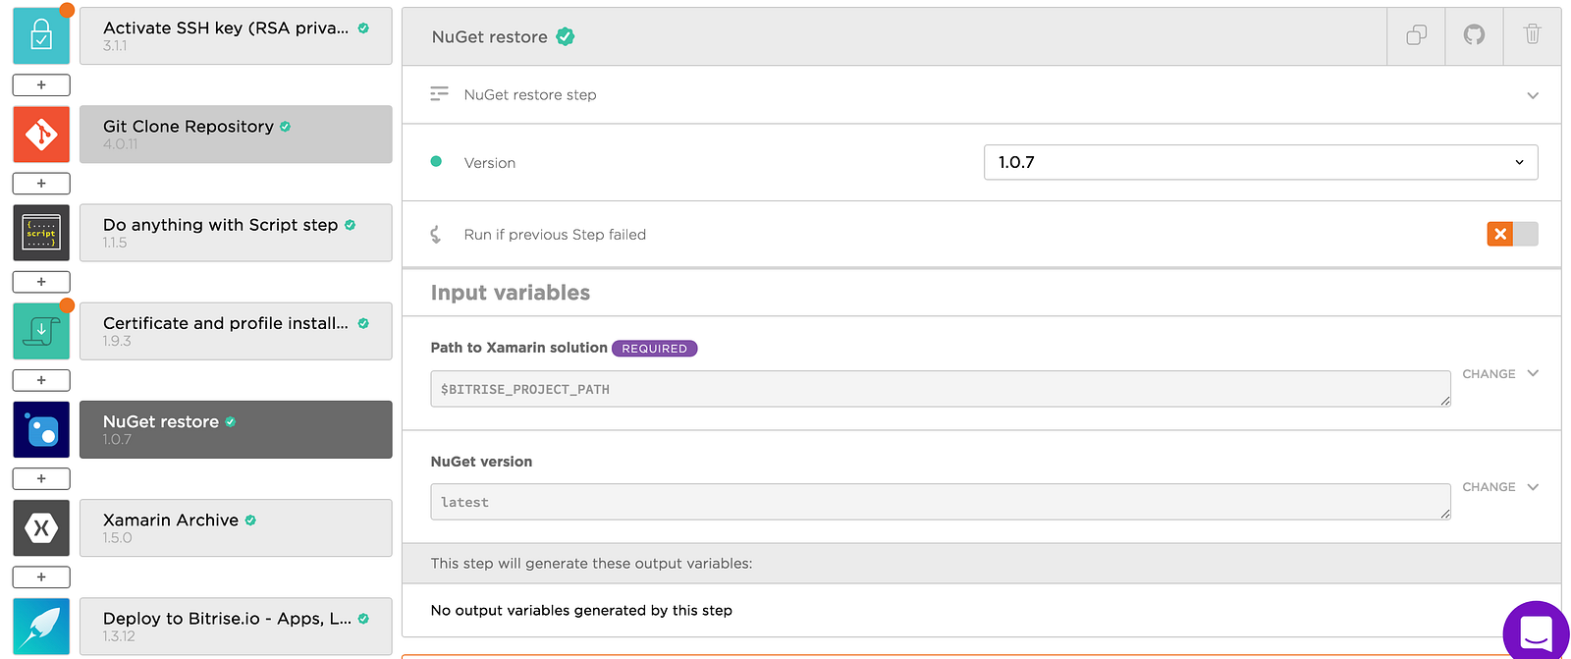Click the Script step icon
This screenshot has width=1571, height=659.
[x=41, y=233]
